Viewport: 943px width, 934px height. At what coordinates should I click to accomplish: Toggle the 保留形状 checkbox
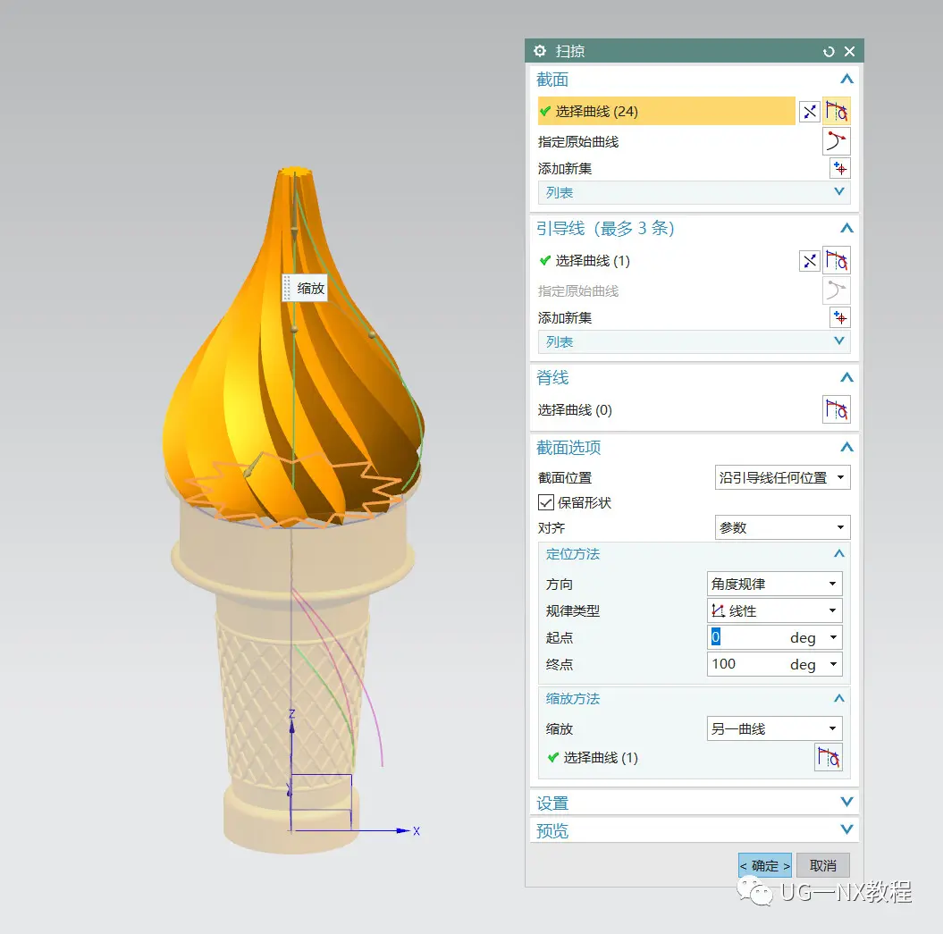(546, 503)
